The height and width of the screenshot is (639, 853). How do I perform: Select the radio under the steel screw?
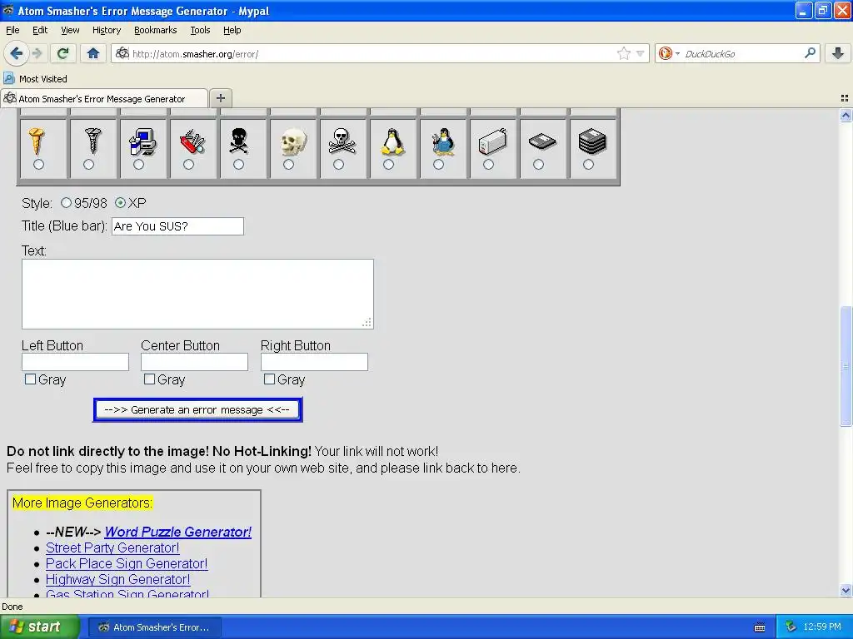coord(88,164)
